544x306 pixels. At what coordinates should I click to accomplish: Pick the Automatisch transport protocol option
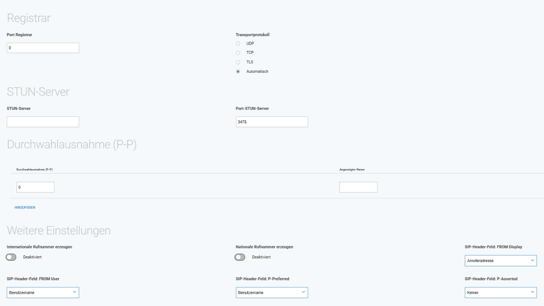click(238, 72)
